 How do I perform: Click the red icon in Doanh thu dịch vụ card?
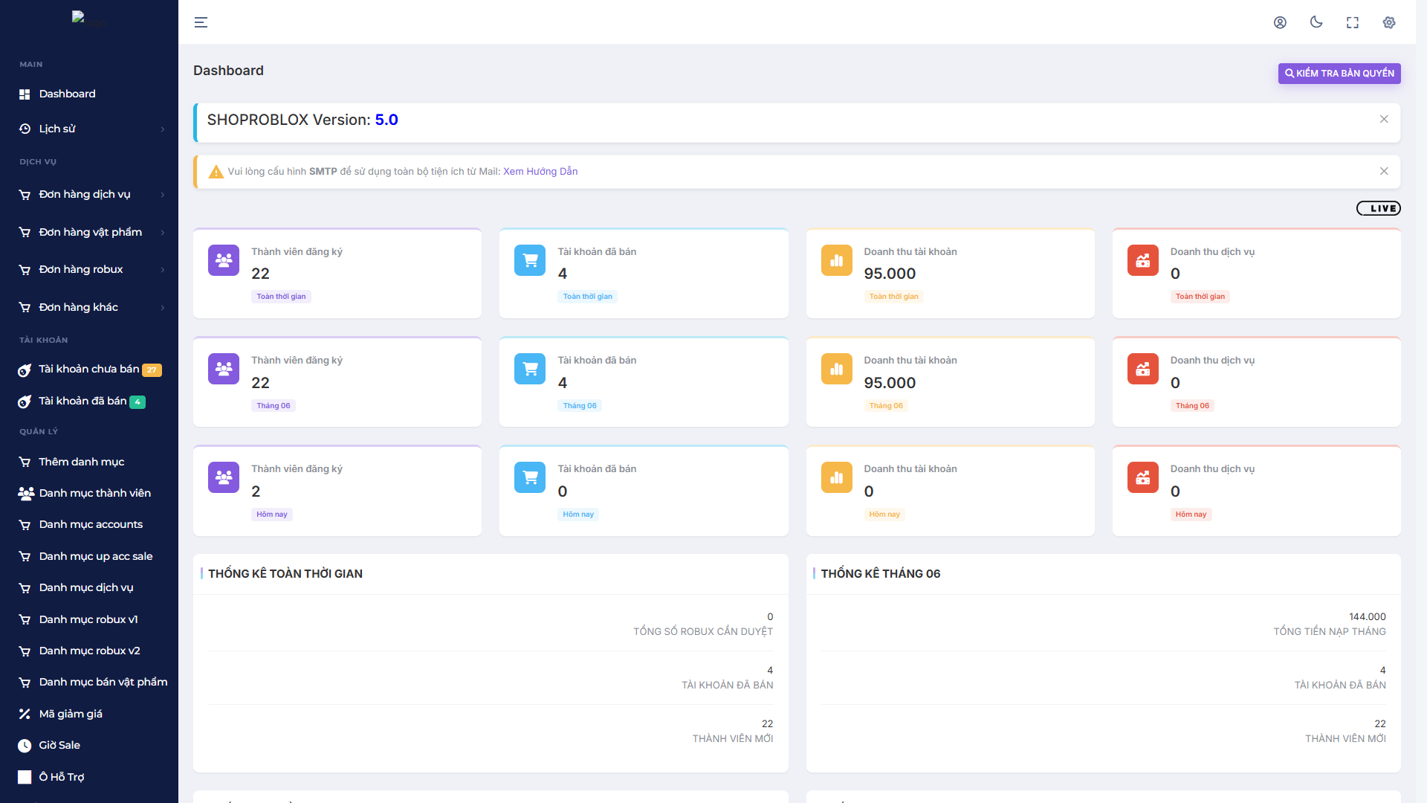[1142, 260]
